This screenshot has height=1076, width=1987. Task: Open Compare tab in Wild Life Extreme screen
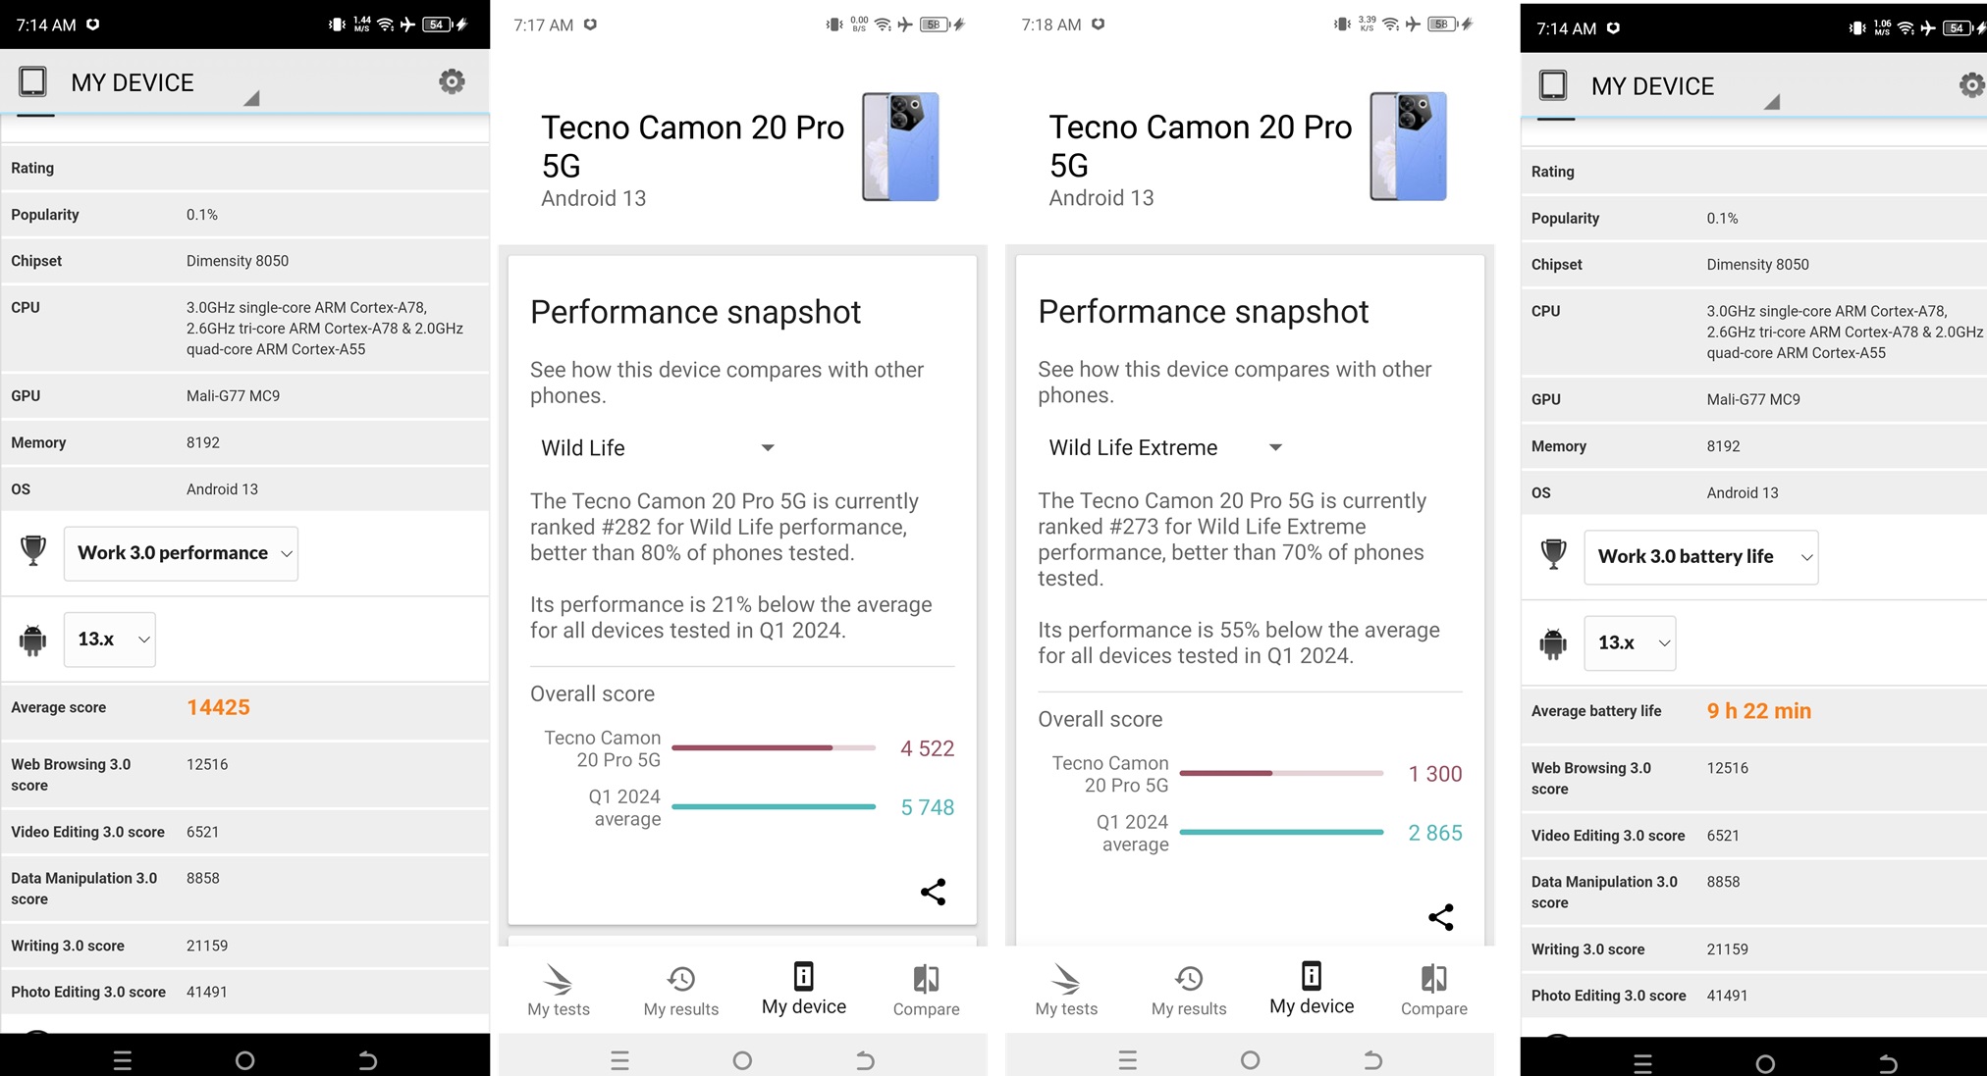1433,990
